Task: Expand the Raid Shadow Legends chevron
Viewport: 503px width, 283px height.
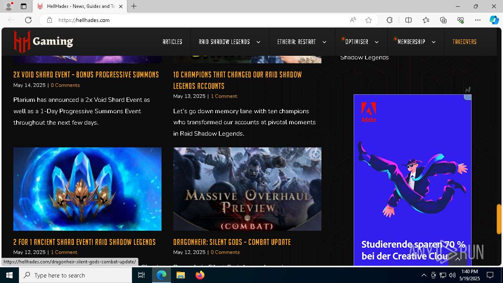Action: coord(258,42)
